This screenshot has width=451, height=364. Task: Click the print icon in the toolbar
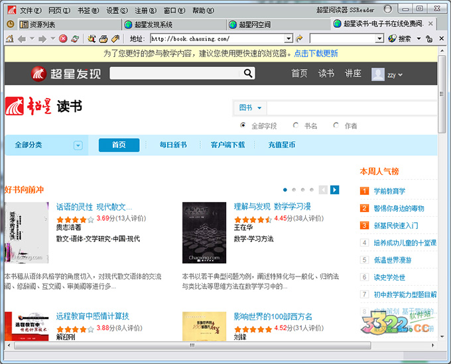tap(103, 38)
